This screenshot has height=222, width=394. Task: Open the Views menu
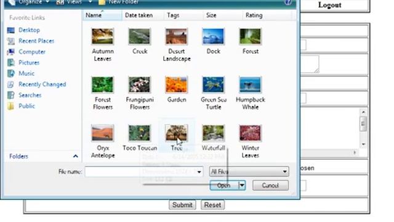tap(74, 2)
